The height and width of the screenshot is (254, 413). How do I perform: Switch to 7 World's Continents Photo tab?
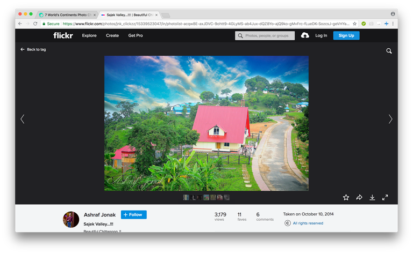[67, 15]
